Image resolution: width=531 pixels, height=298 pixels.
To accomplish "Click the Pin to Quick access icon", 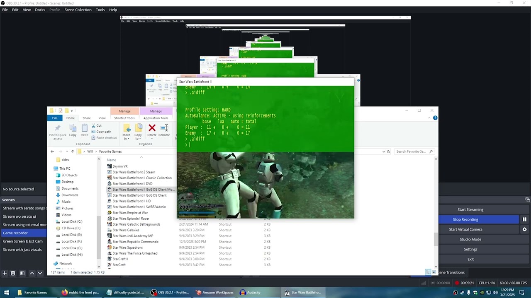I will point(58,128).
